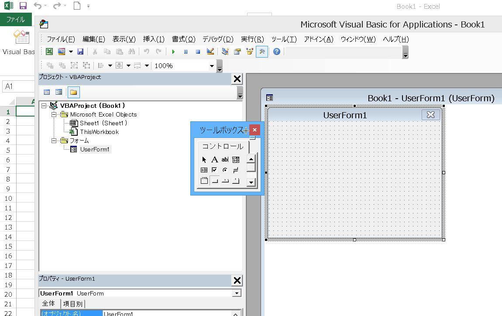Click the Reset stop icon
Viewport: 502px width, 316px height.
click(198, 52)
